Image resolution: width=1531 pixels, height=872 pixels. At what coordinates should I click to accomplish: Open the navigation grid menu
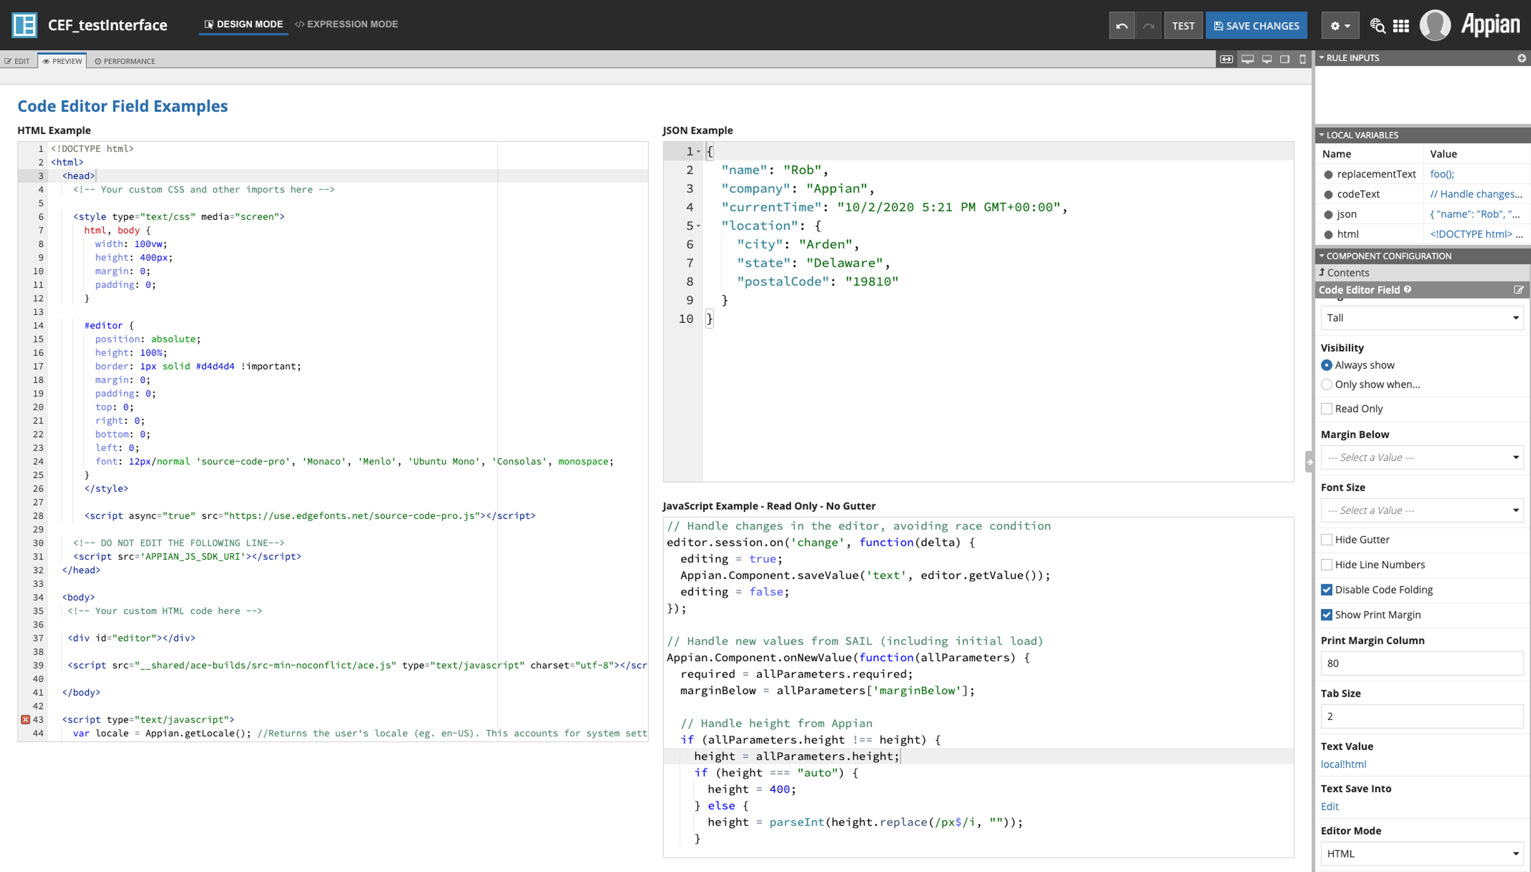point(1401,26)
